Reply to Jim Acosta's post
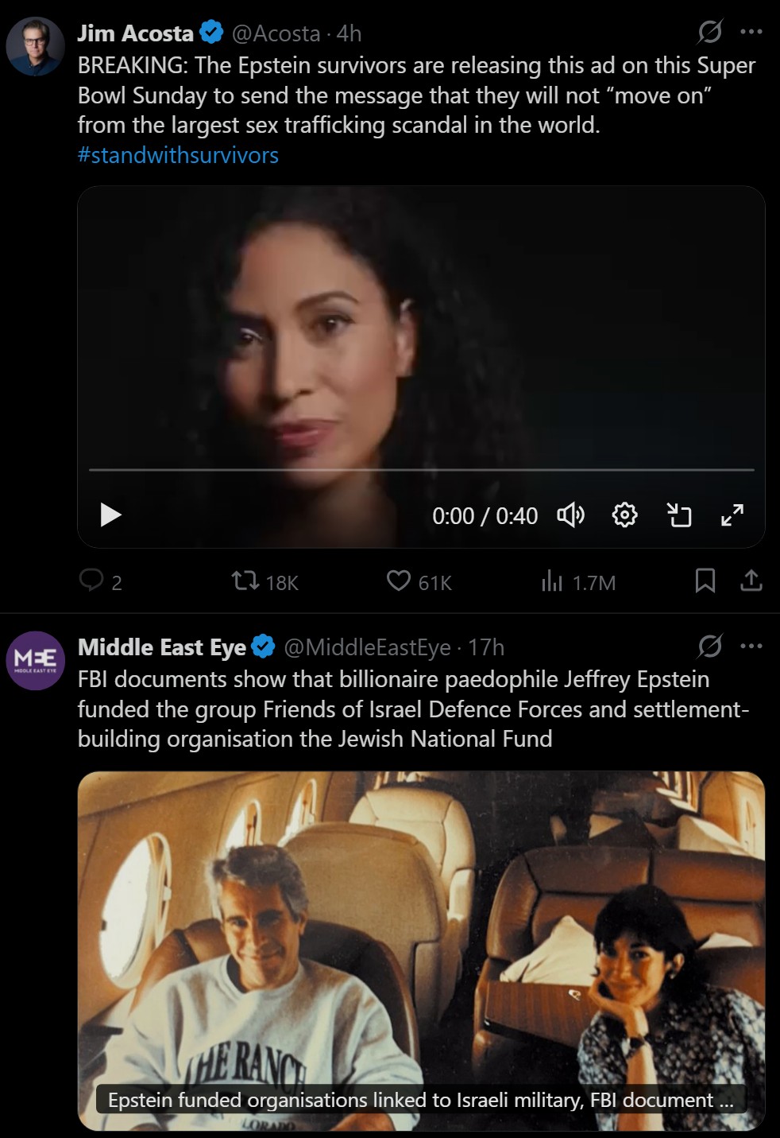Image resolution: width=780 pixels, height=1138 pixels. [92, 581]
